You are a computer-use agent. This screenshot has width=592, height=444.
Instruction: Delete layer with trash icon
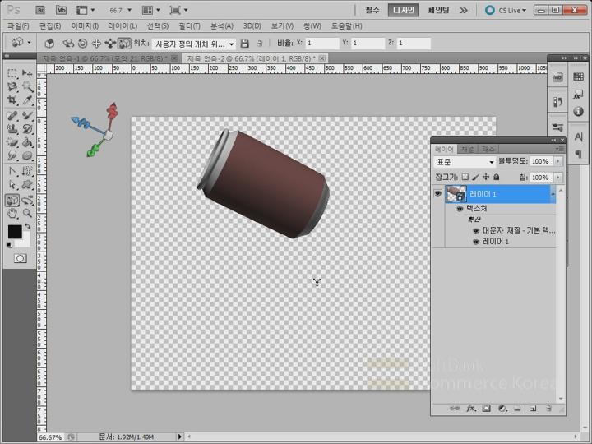click(x=548, y=408)
